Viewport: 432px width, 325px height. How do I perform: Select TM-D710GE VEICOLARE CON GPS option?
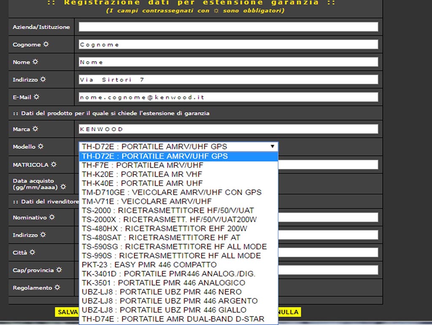pyautogui.click(x=171, y=192)
